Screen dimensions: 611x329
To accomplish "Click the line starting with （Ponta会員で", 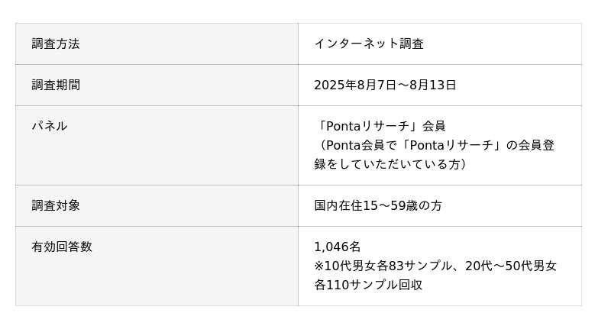I will (x=434, y=145).
